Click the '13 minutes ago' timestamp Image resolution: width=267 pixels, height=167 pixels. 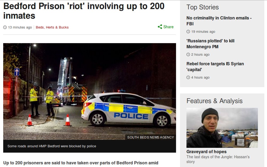20,27
